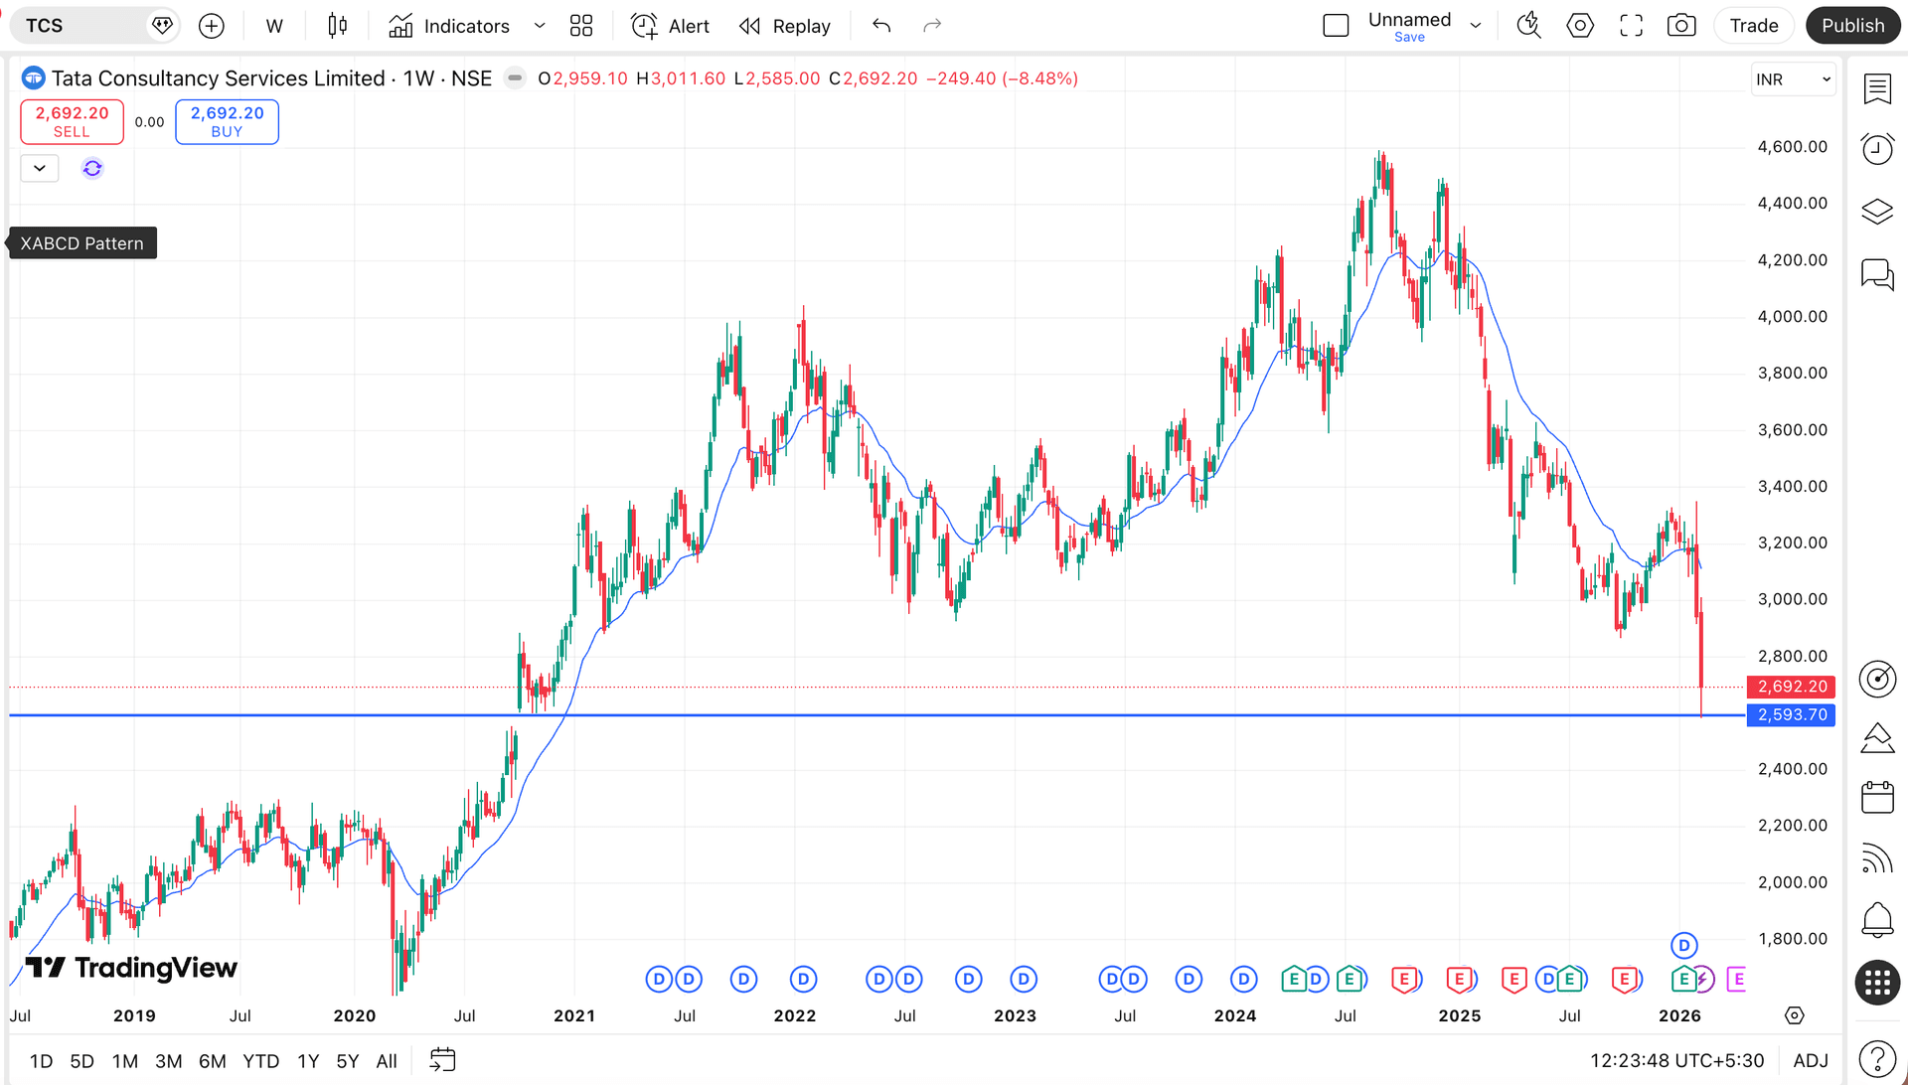
Task: Select the 1M time range
Action: pos(125,1061)
